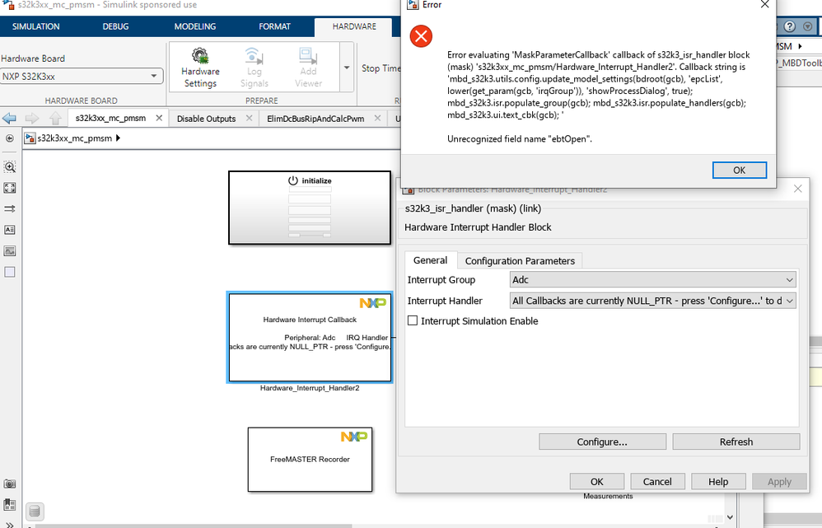Expand the Prepare gallery arrow
The image size is (822, 528).
(x=347, y=68)
